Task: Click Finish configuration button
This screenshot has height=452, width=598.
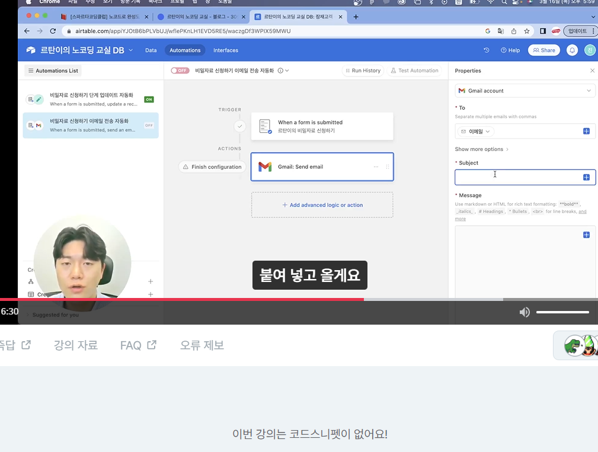Action: pyautogui.click(x=212, y=167)
